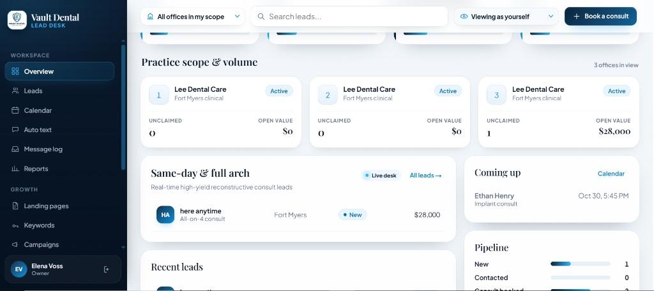Click the Contacted pipeline progress bar
Image resolution: width=654 pixels, height=291 pixels.
pyautogui.click(x=580, y=278)
